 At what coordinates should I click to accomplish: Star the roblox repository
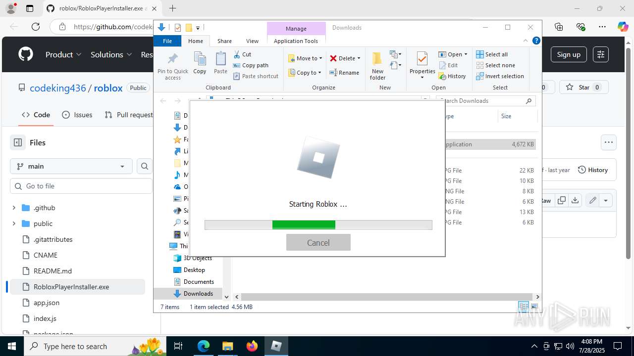584,88
